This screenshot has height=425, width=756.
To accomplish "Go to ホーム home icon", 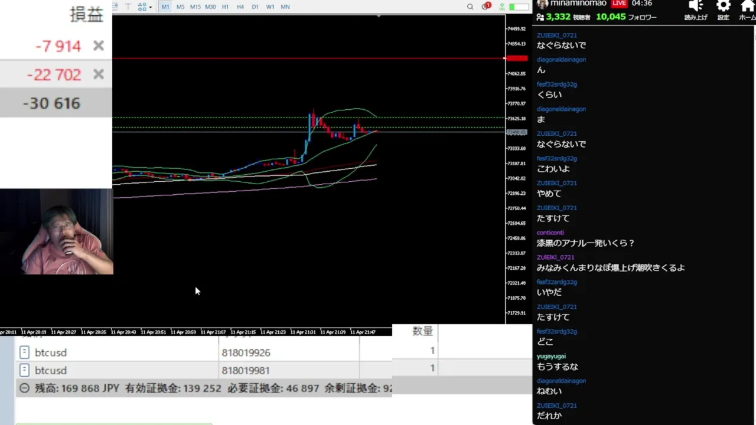I will (748, 6).
